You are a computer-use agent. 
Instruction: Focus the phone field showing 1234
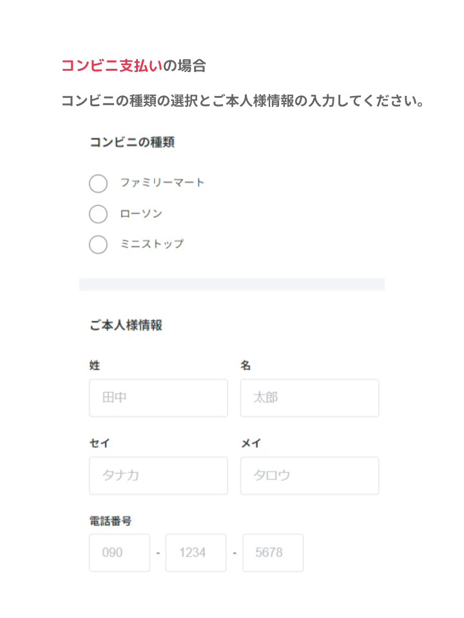click(x=196, y=552)
